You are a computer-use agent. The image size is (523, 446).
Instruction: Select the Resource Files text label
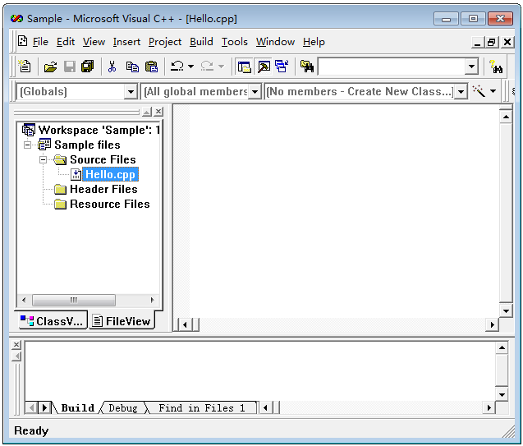click(x=110, y=204)
